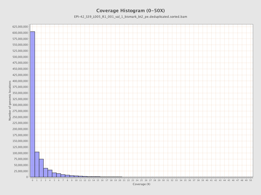Click the y-axis value 25,000,000
Screen dimensions: 261x195
[21, 171]
